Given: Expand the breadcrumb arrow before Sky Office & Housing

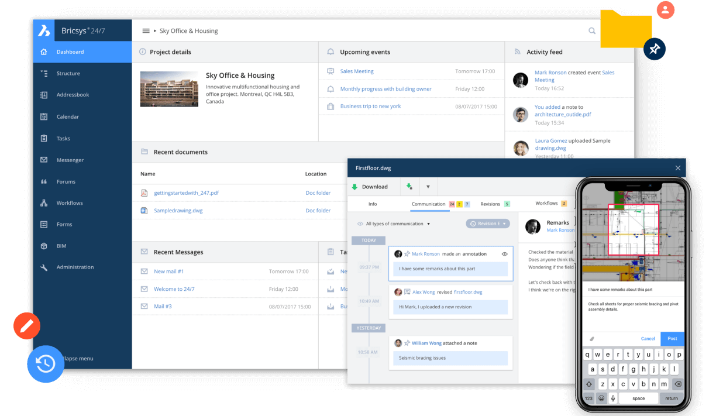Looking at the screenshot, I should pos(155,31).
